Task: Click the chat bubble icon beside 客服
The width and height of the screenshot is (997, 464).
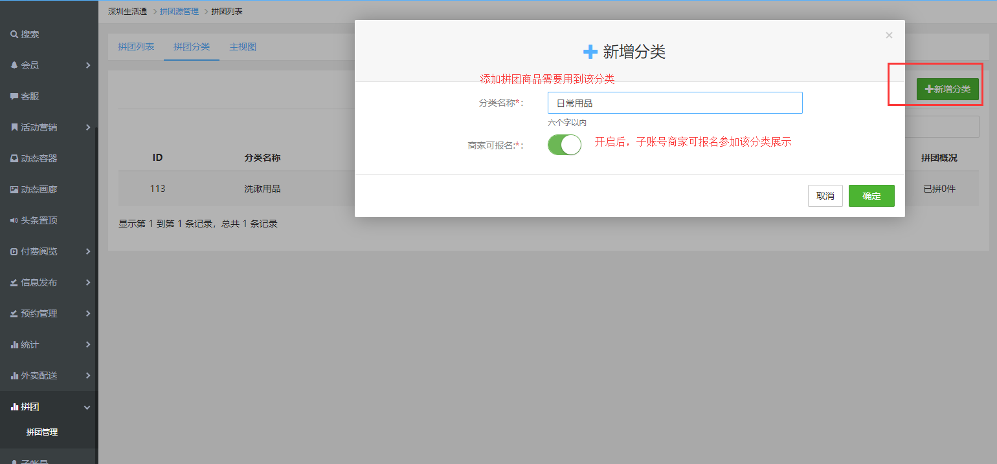Action: (14, 96)
